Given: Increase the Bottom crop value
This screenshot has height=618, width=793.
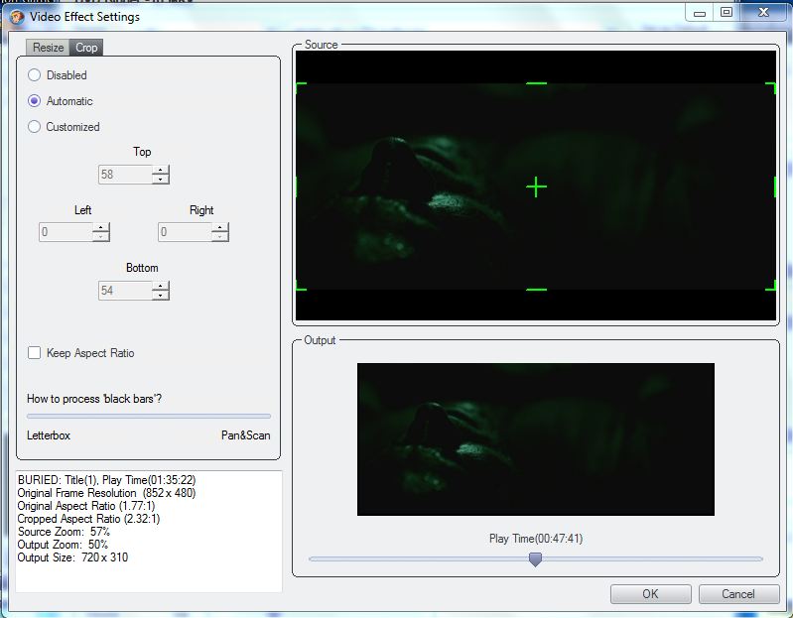Looking at the screenshot, I should tap(161, 286).
